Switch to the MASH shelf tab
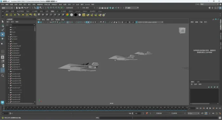The width and height of the screenshot is (222, 120). pos(85,11)
